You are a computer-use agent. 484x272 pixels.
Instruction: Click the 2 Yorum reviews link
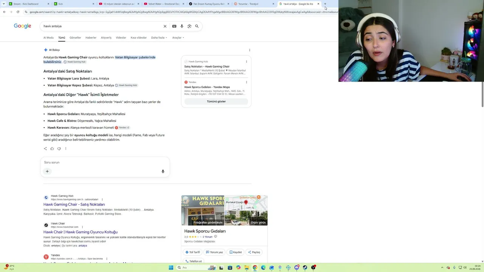pyautogui.click(x=208, y=237)
